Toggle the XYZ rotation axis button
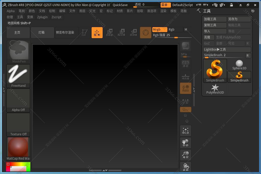This screenshot has height=174, width=261. [x=185, y=110]
